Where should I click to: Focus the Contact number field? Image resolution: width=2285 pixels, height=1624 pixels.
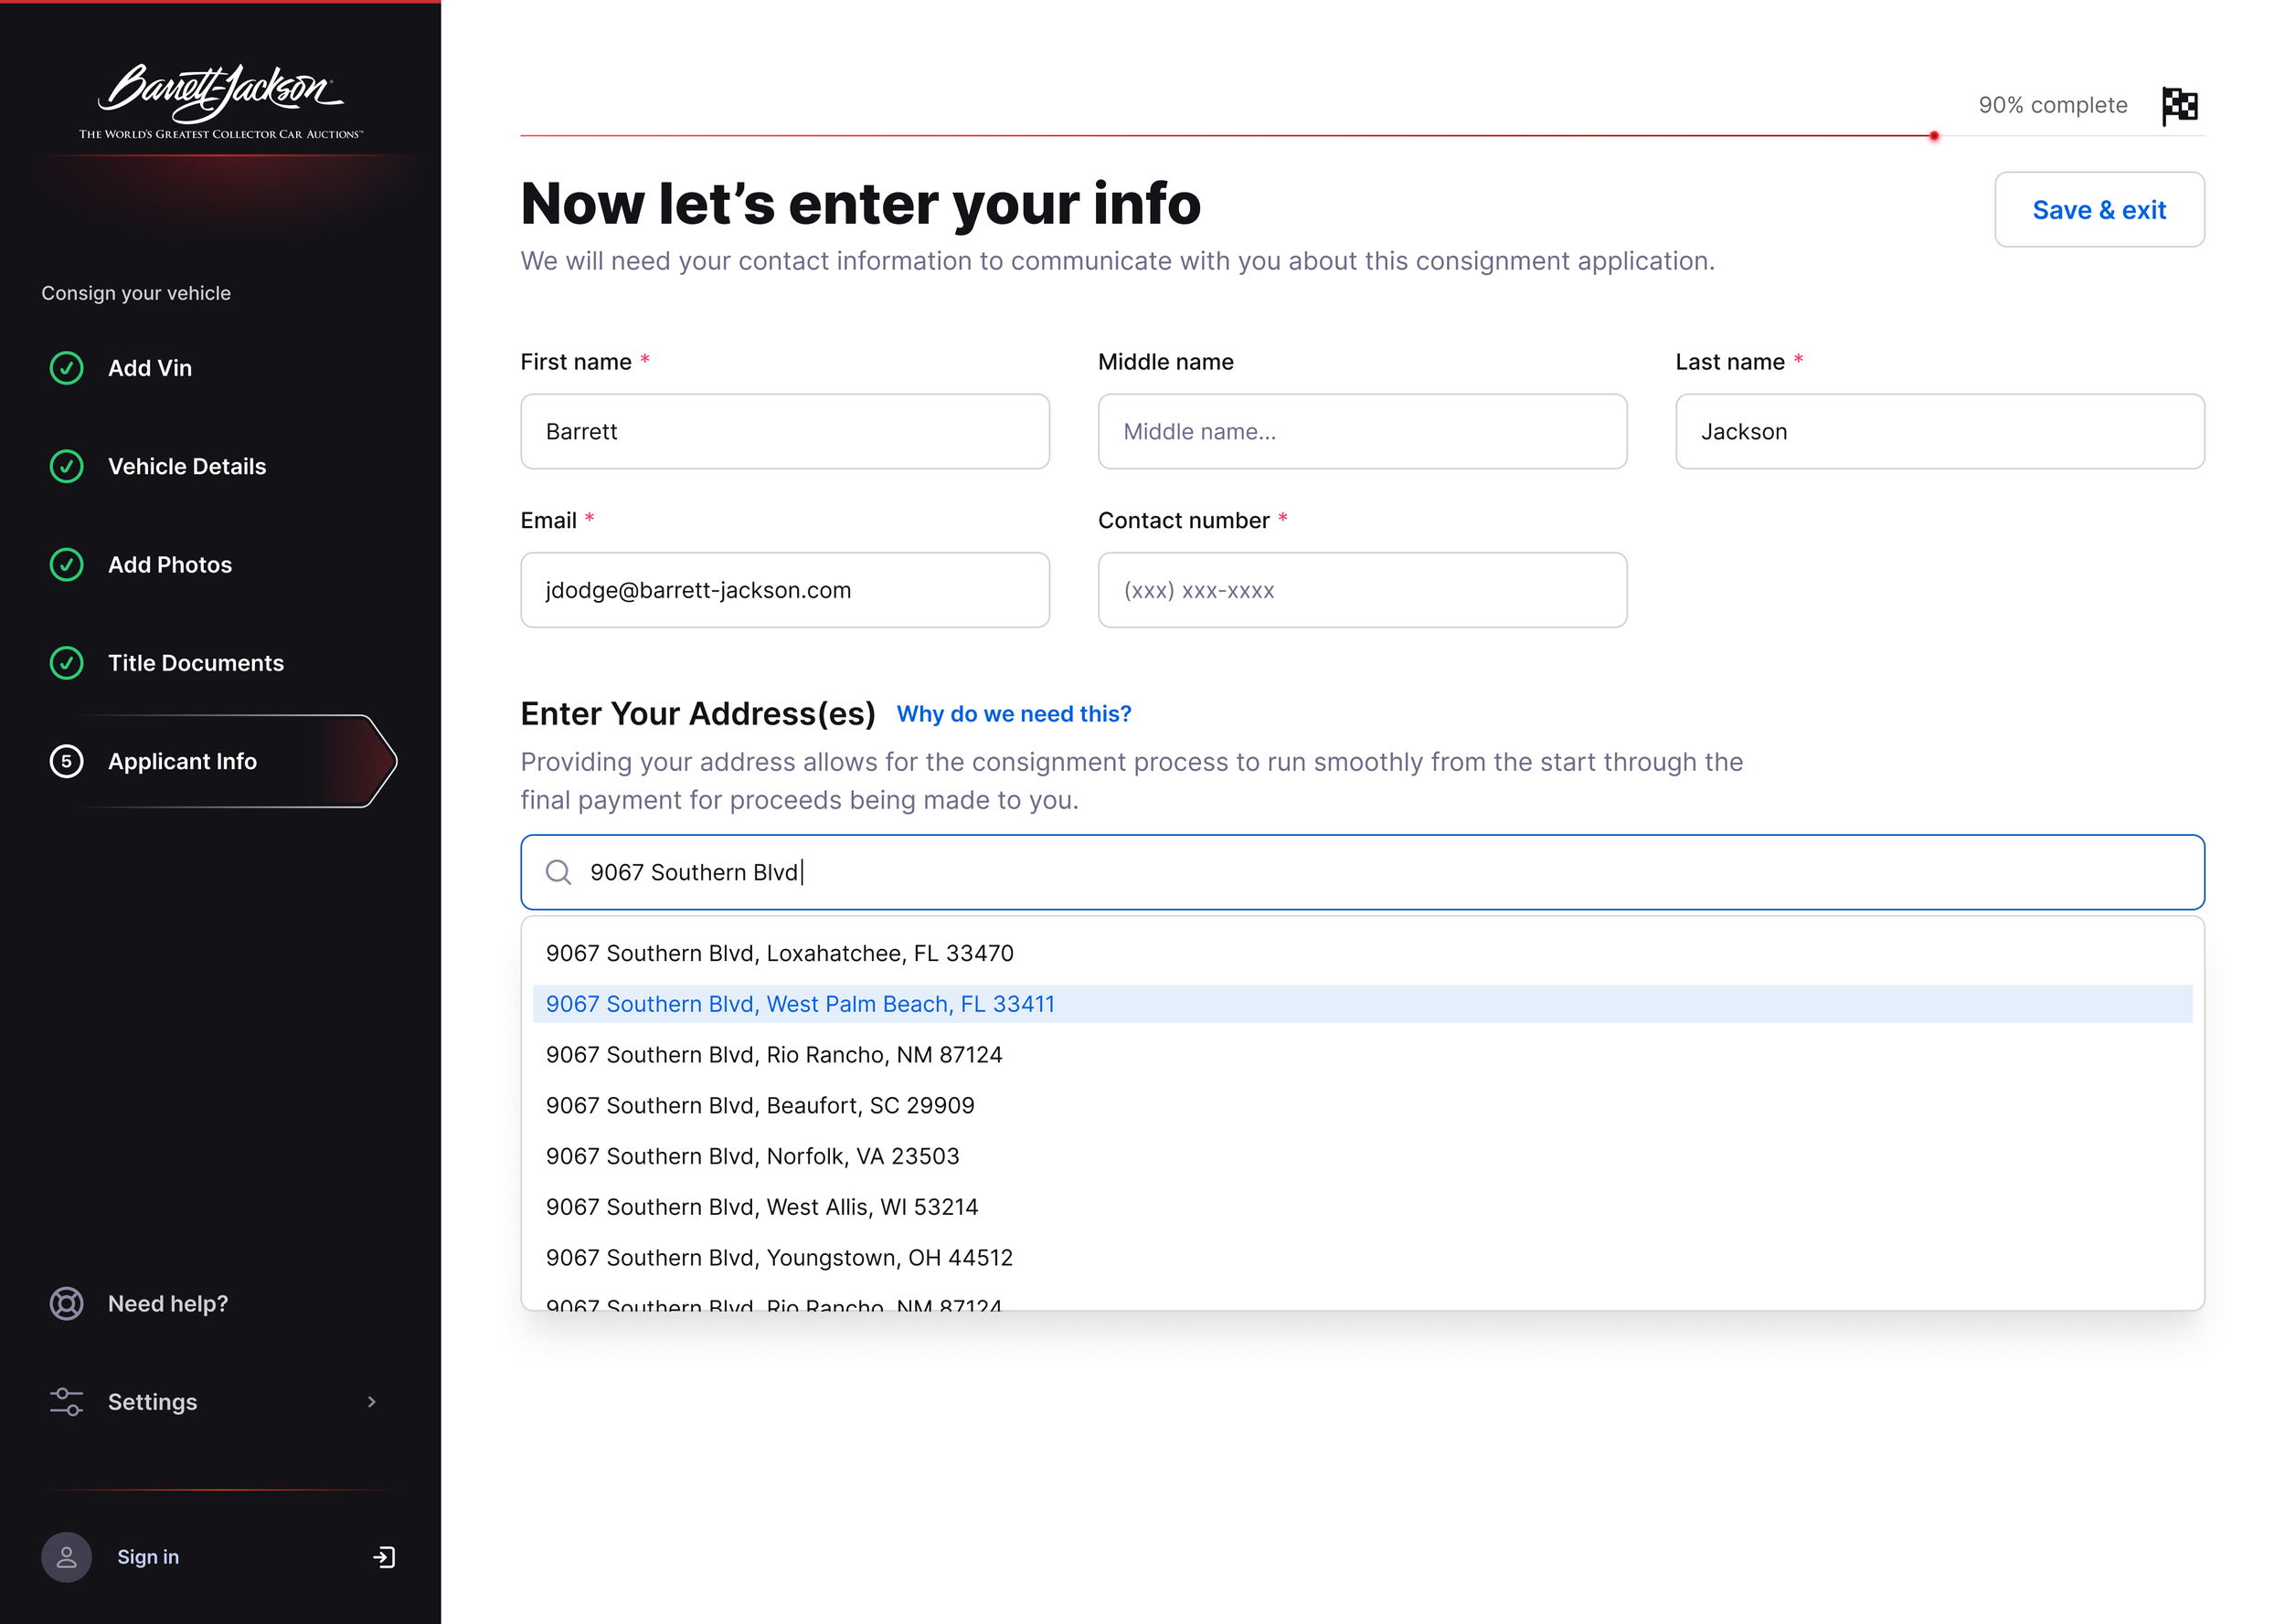click(1363, 590)
